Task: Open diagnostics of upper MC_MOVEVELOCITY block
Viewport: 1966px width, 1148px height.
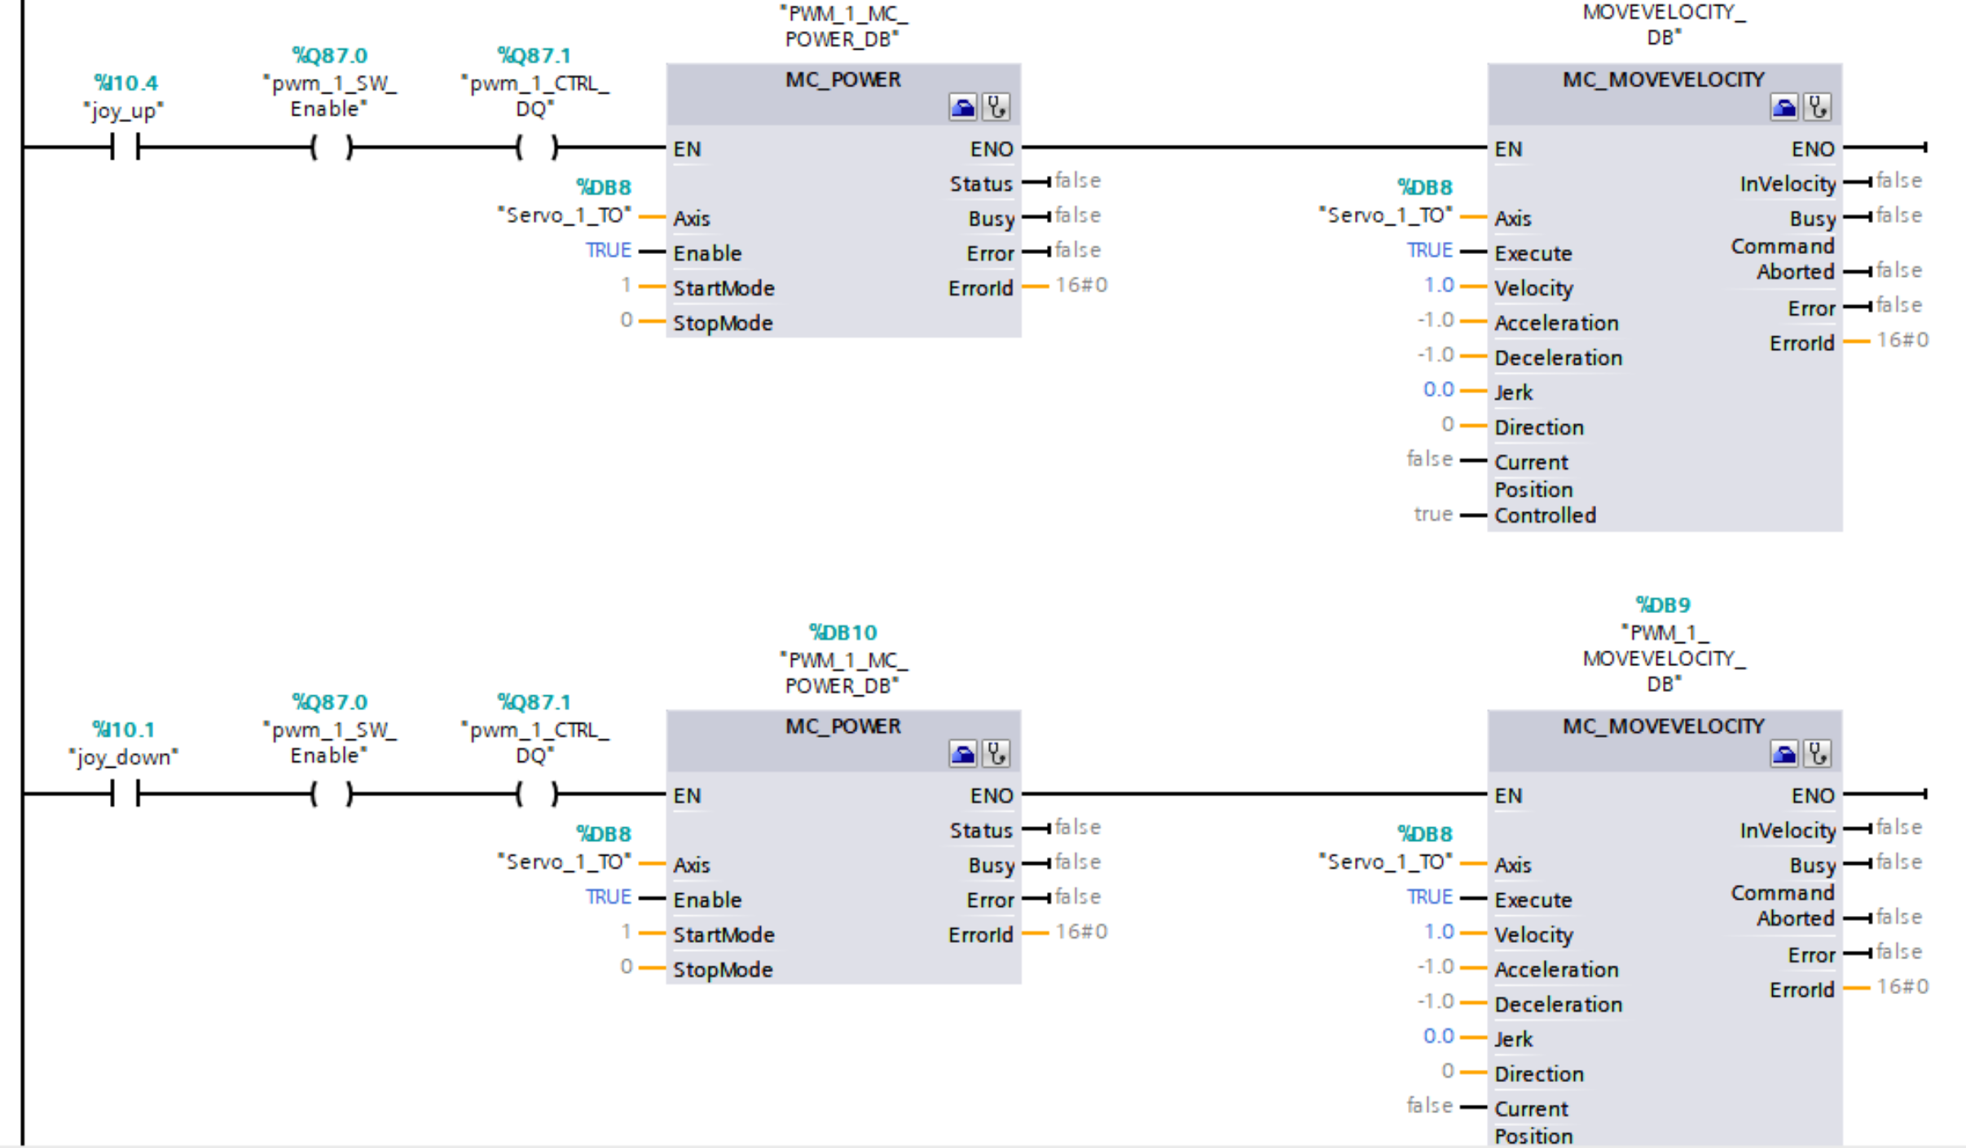Action: pos(1818,107)
